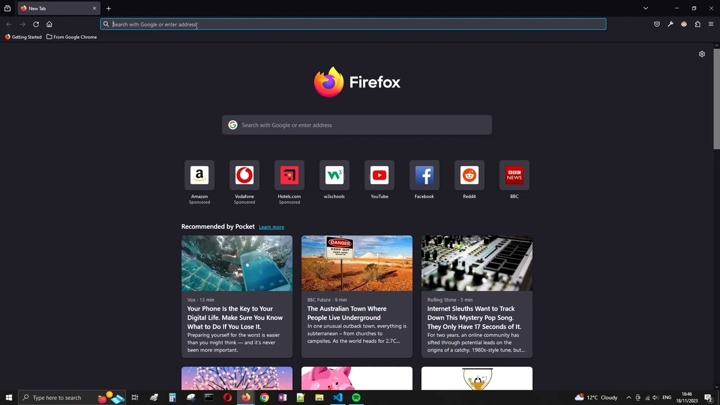Open Task View on the taskbar
This screenshot has width=720, height=405.
[x=135, y=398]
